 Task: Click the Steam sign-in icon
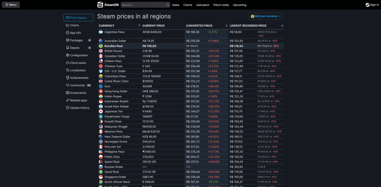click(367, 5)
